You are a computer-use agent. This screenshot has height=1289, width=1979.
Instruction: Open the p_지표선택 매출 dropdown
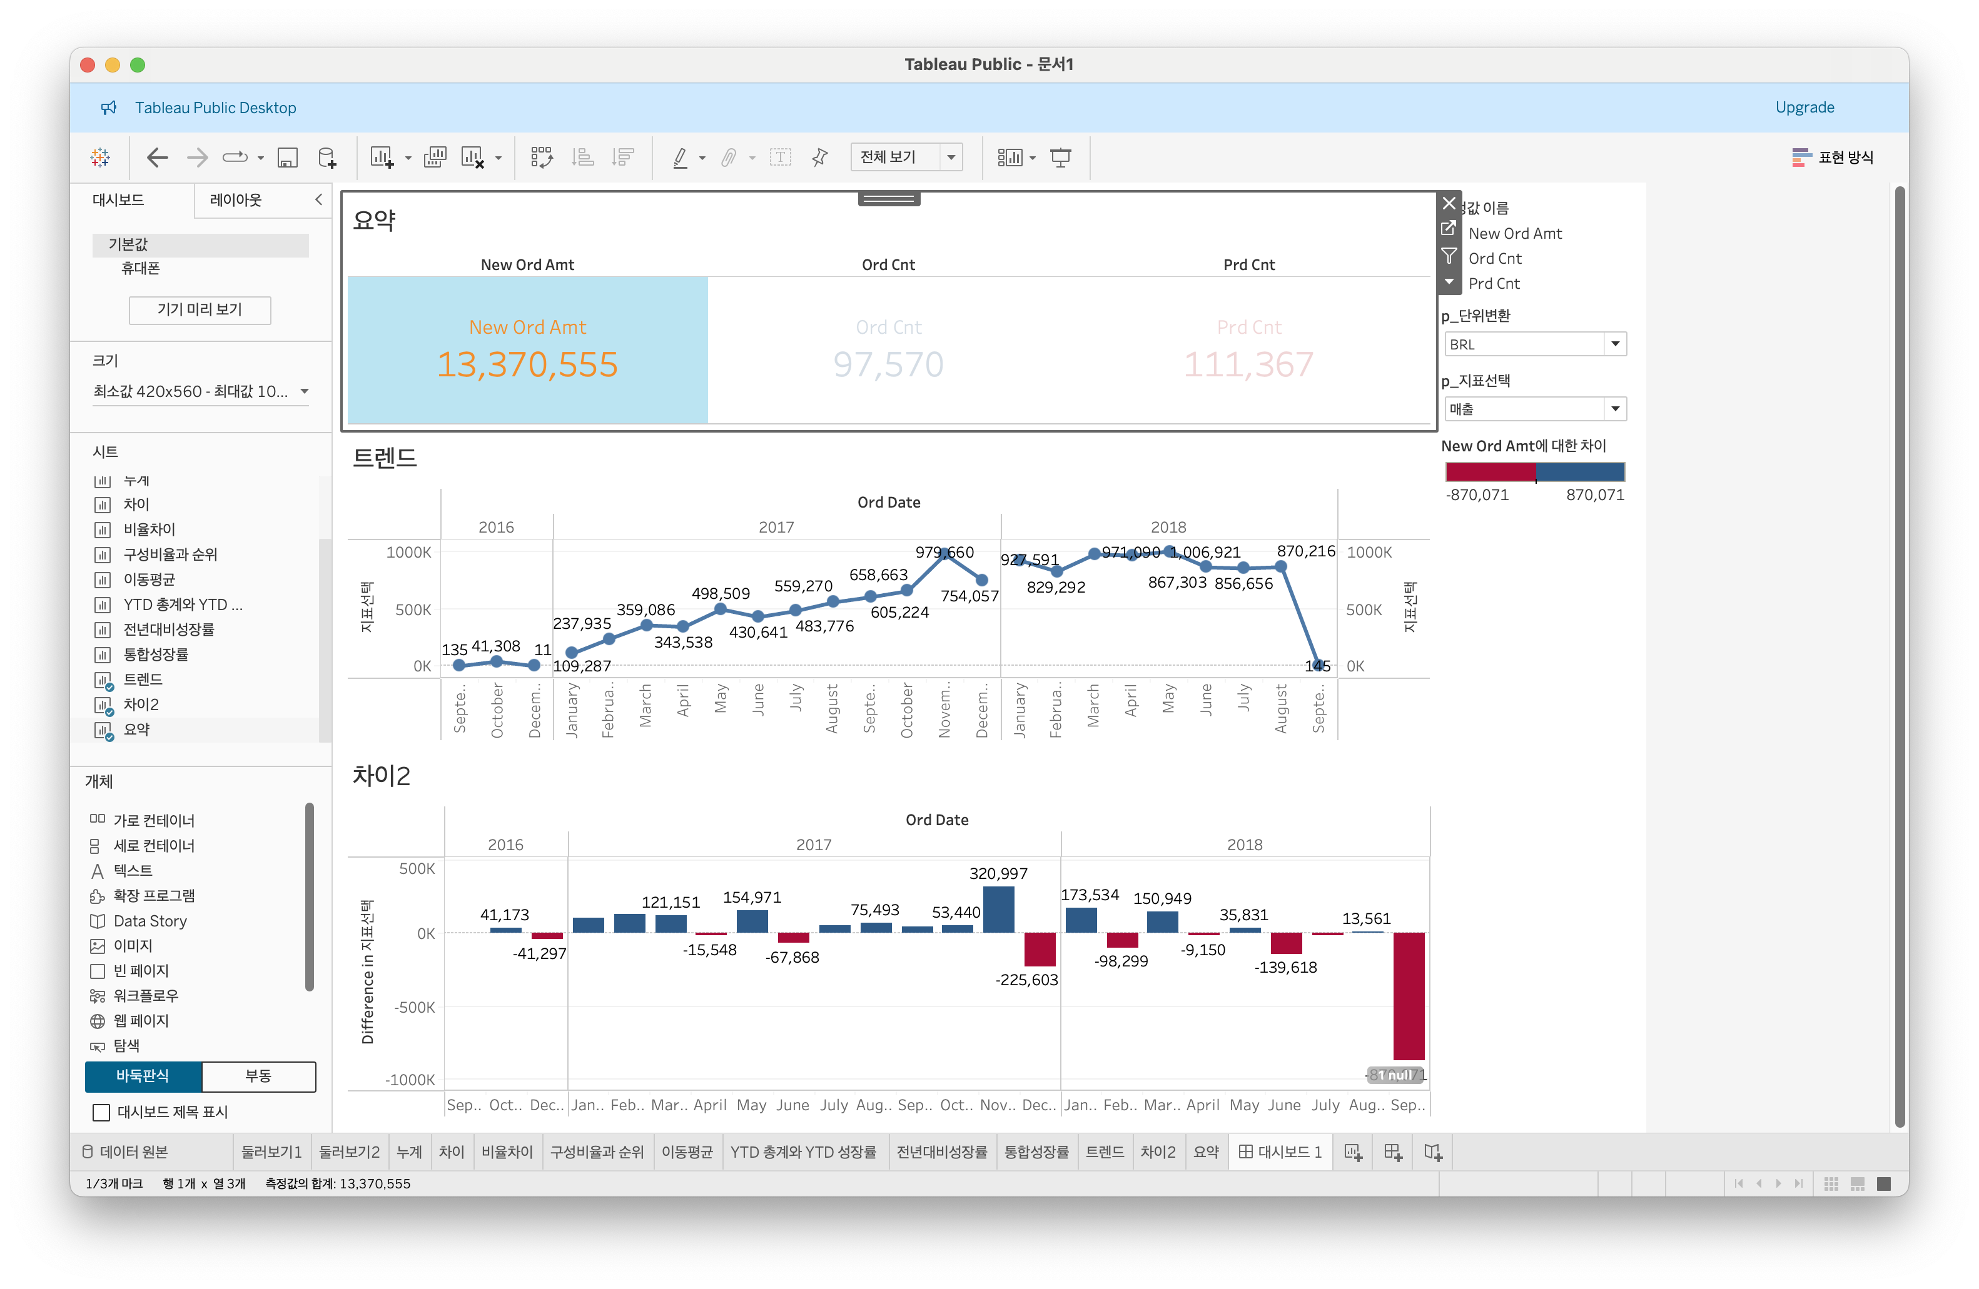(1614, 409)
